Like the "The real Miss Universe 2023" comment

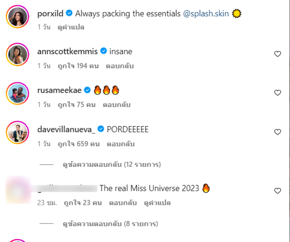pyautogui.click(x=277, y=191)
